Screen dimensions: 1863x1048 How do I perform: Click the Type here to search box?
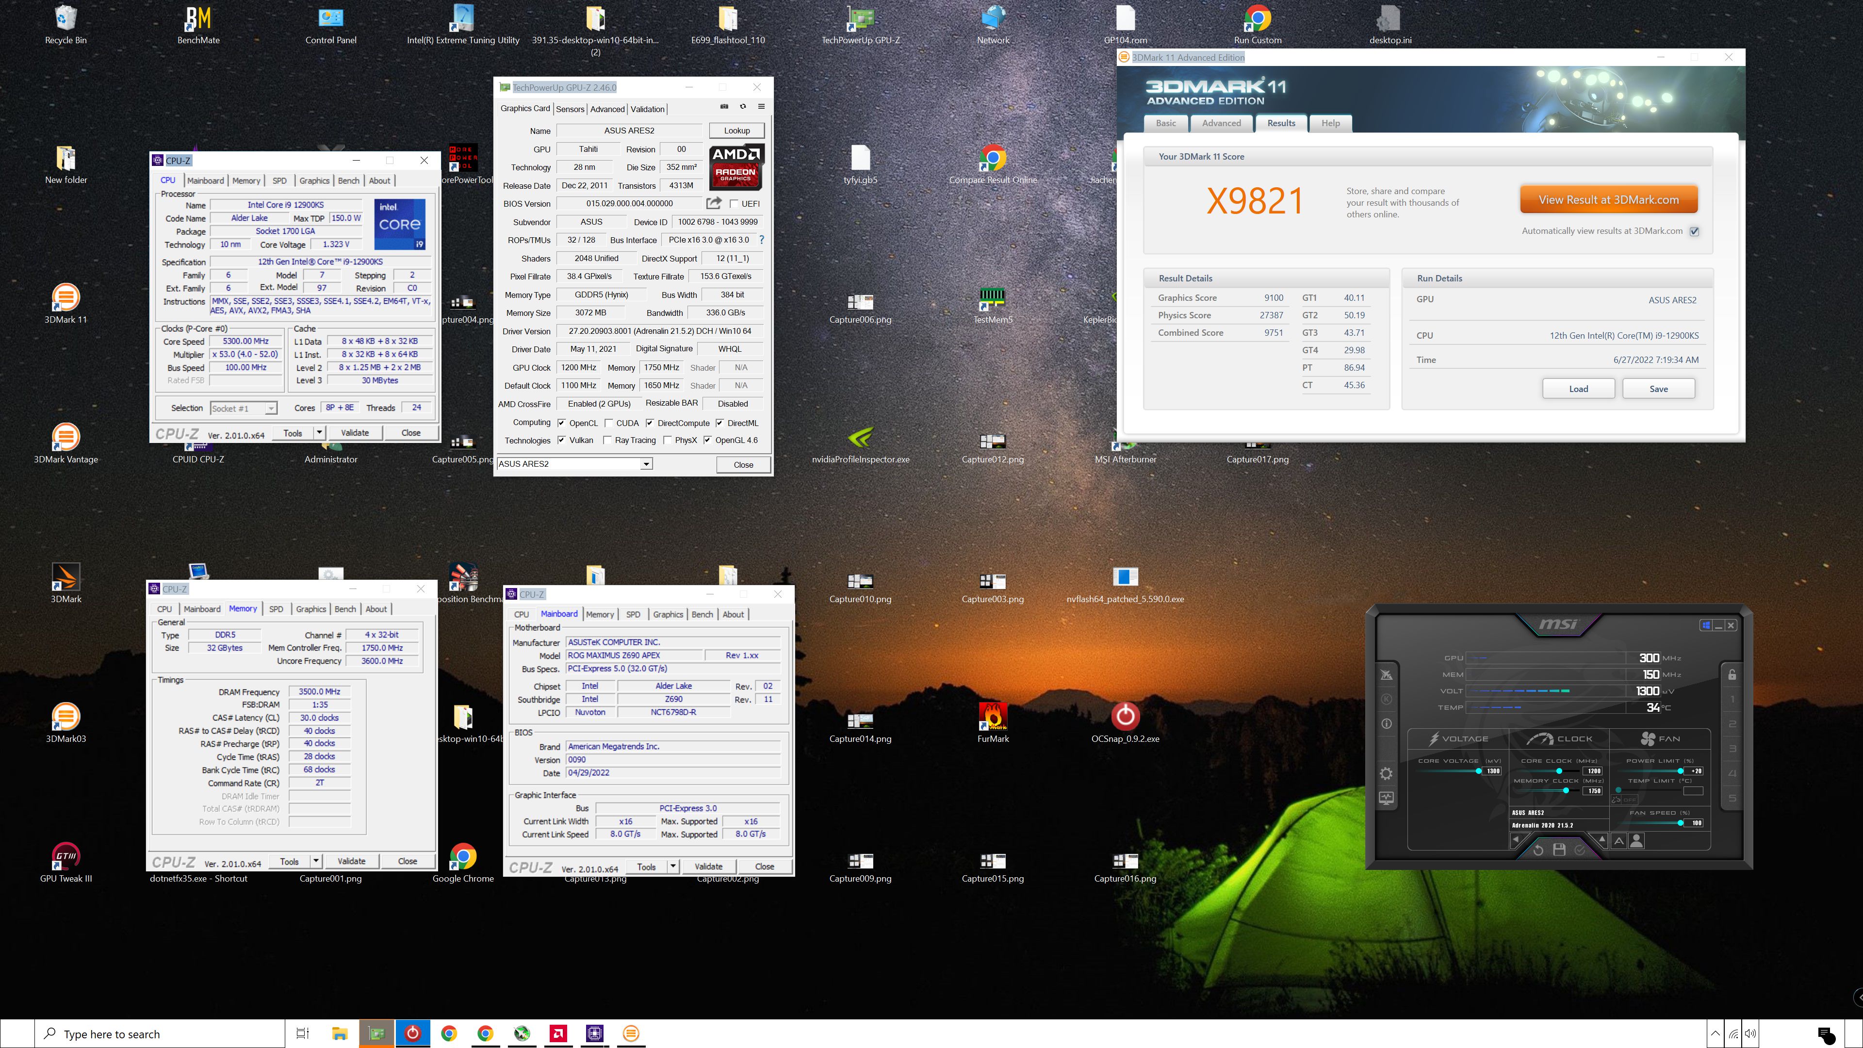(x=160, y=1034)
